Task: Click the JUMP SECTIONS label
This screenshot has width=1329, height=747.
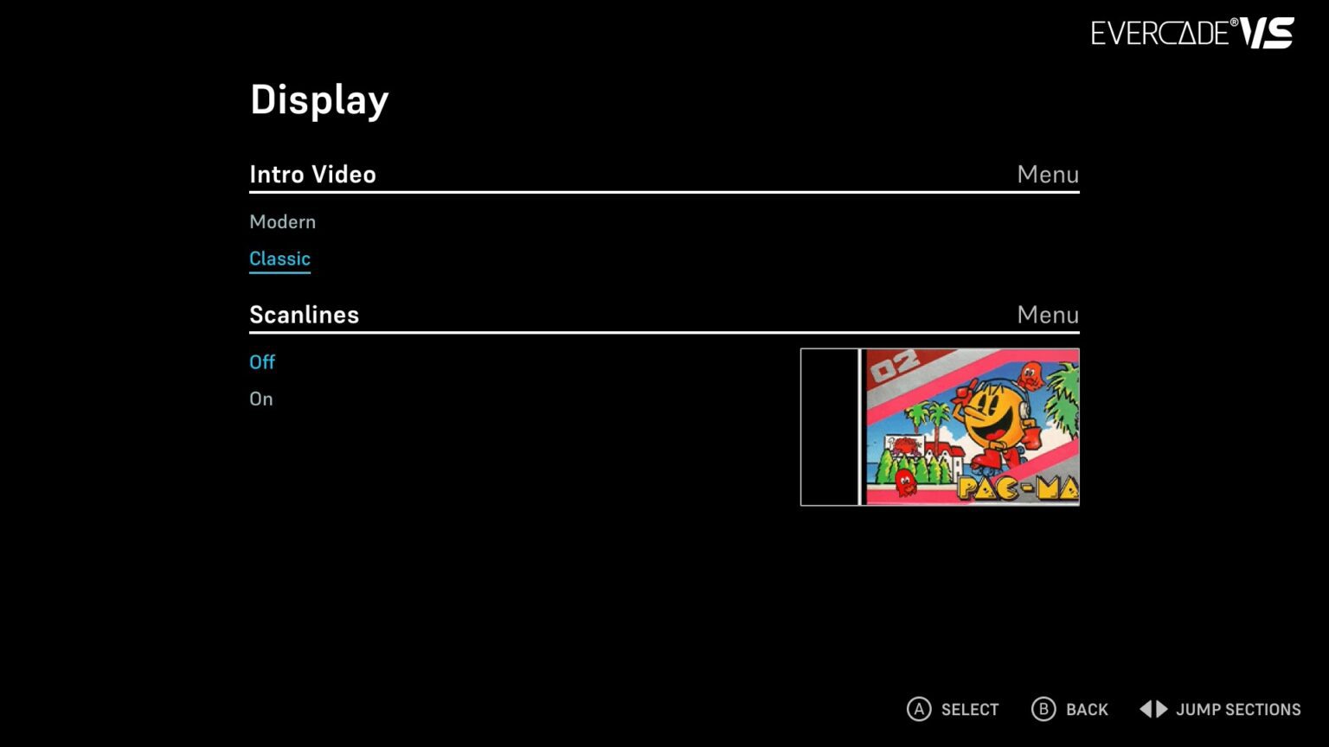Action: click(x=1238, y=709)
